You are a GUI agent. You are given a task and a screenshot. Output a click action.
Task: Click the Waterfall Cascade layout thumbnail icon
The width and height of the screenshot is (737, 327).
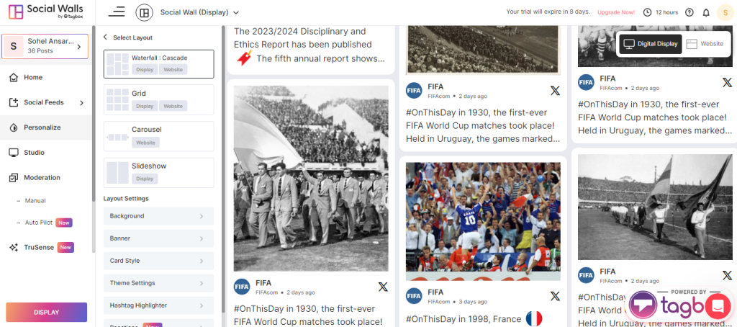117,64
